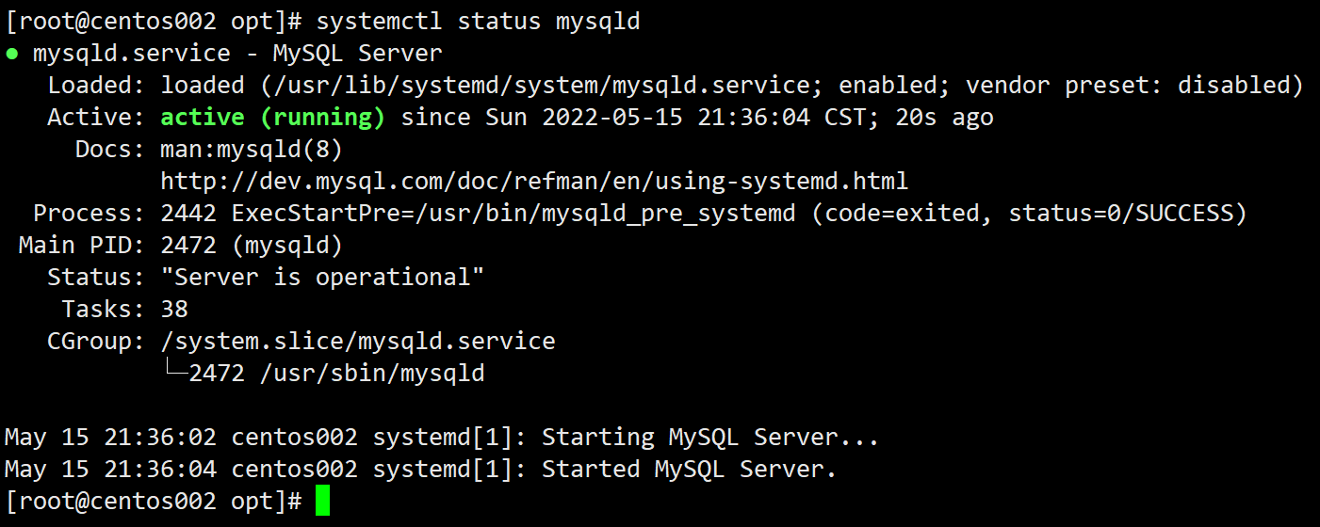Click the last shell prompt [root@centos002 opt]#
The height and width of the screenshot is (527, 1320).
tap(153, 501)
